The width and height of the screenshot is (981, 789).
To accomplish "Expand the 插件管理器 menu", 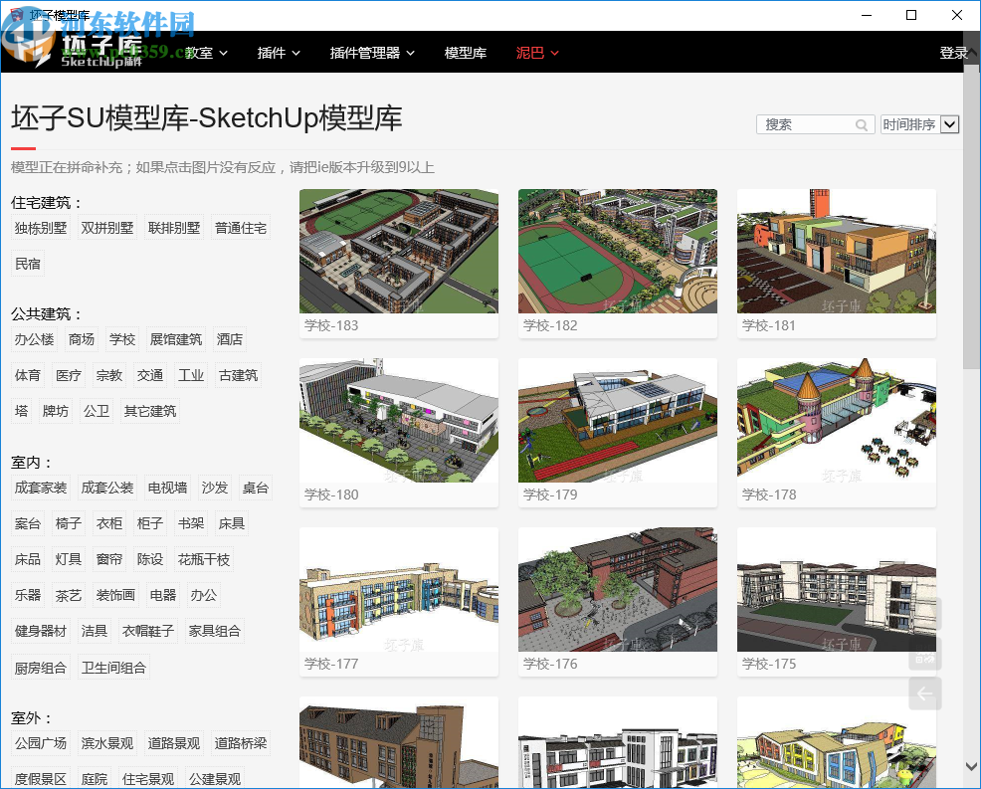I will [372, 53].
